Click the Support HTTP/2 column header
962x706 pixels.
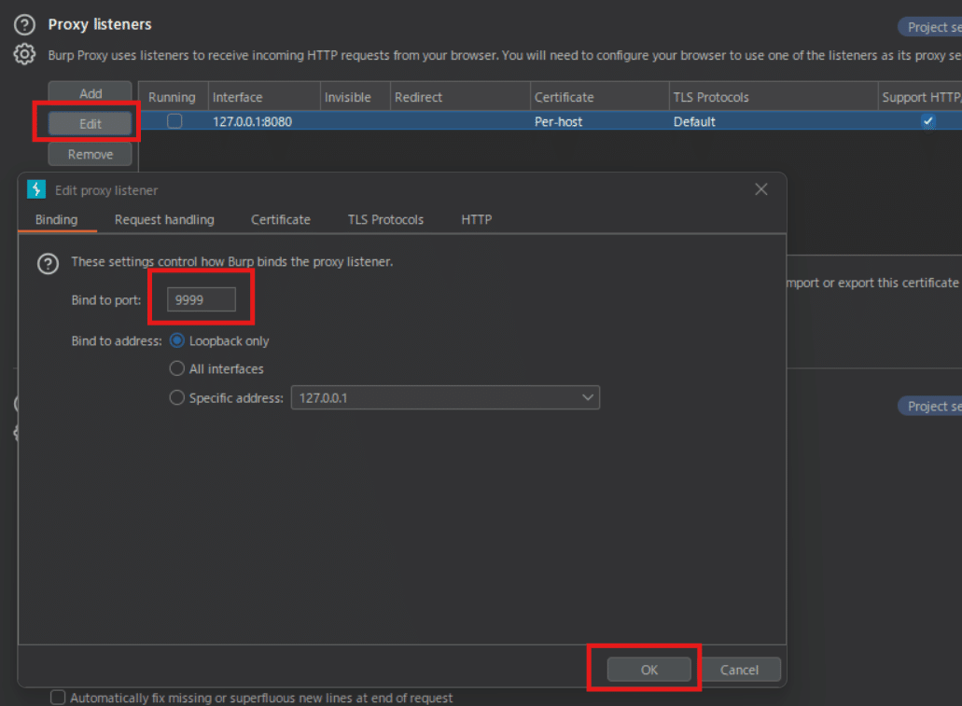tap(920, 97)
